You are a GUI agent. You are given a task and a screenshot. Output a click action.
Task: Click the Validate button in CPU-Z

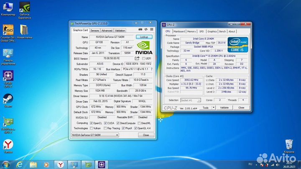tap(224, 108)
